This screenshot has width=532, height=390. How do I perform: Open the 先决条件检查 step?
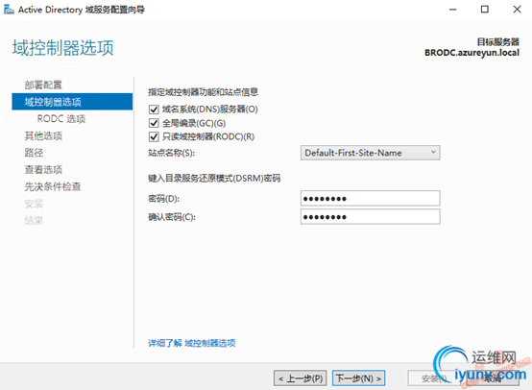[53, 186]
